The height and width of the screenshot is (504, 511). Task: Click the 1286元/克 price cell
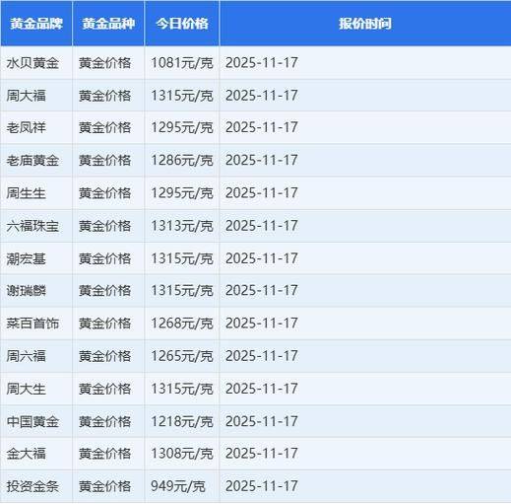tap(182, 161)
